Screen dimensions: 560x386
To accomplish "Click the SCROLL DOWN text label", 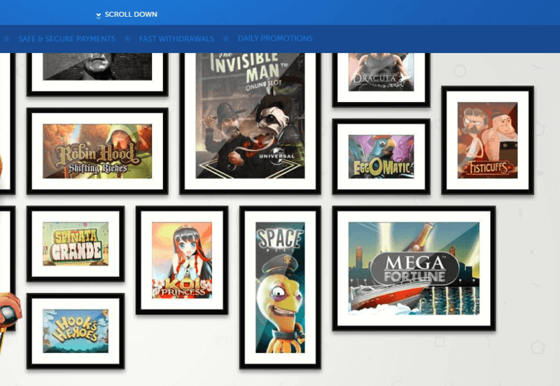I will pyautogui.click(x=131, y=15).
